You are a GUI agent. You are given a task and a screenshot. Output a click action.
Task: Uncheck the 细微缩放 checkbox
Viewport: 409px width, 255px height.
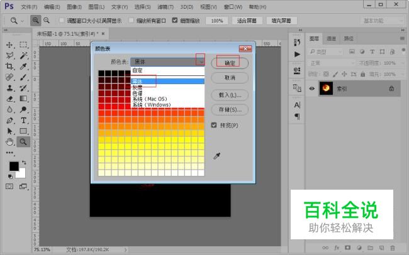tap(175, 20)
